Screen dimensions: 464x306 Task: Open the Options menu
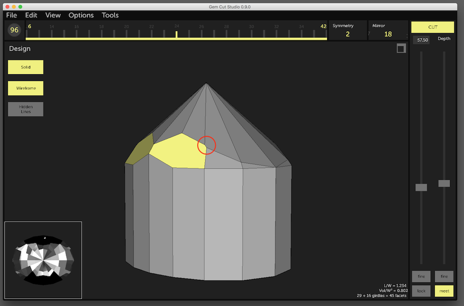click(81, 15)
